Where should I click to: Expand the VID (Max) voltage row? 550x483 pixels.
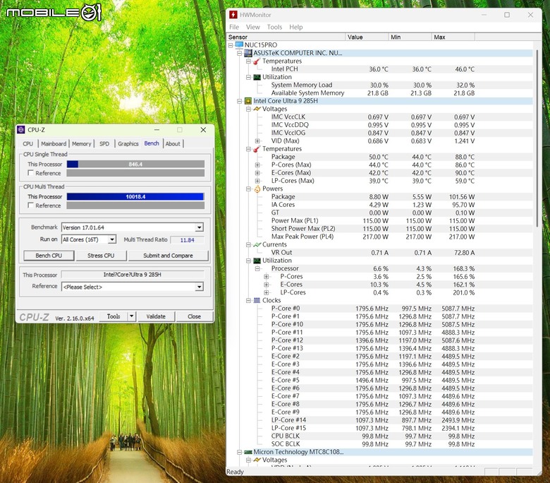257,141
